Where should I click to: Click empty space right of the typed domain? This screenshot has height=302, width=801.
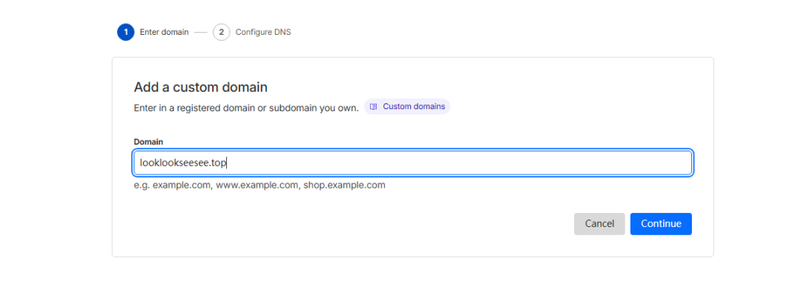[482, 163]
